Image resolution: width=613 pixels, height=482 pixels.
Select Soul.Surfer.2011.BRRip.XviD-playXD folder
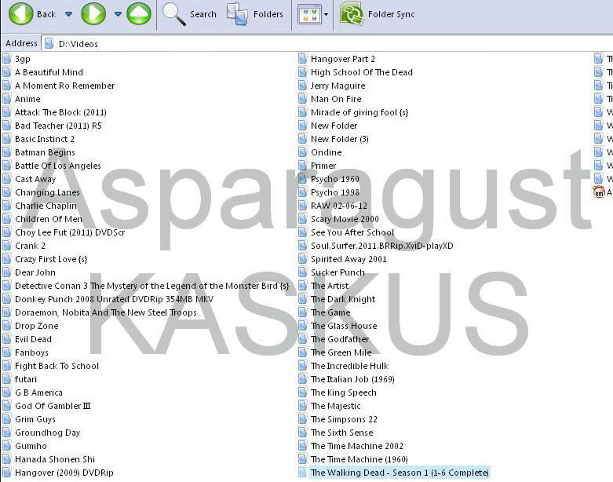(382, 246)
